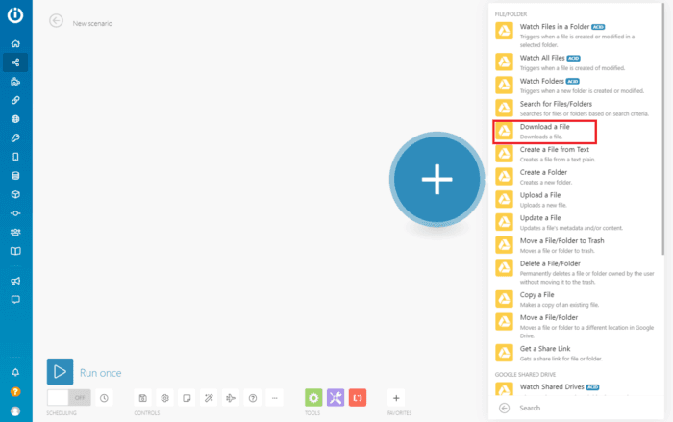Open Teams people icon in sidebar

point(15,233)
